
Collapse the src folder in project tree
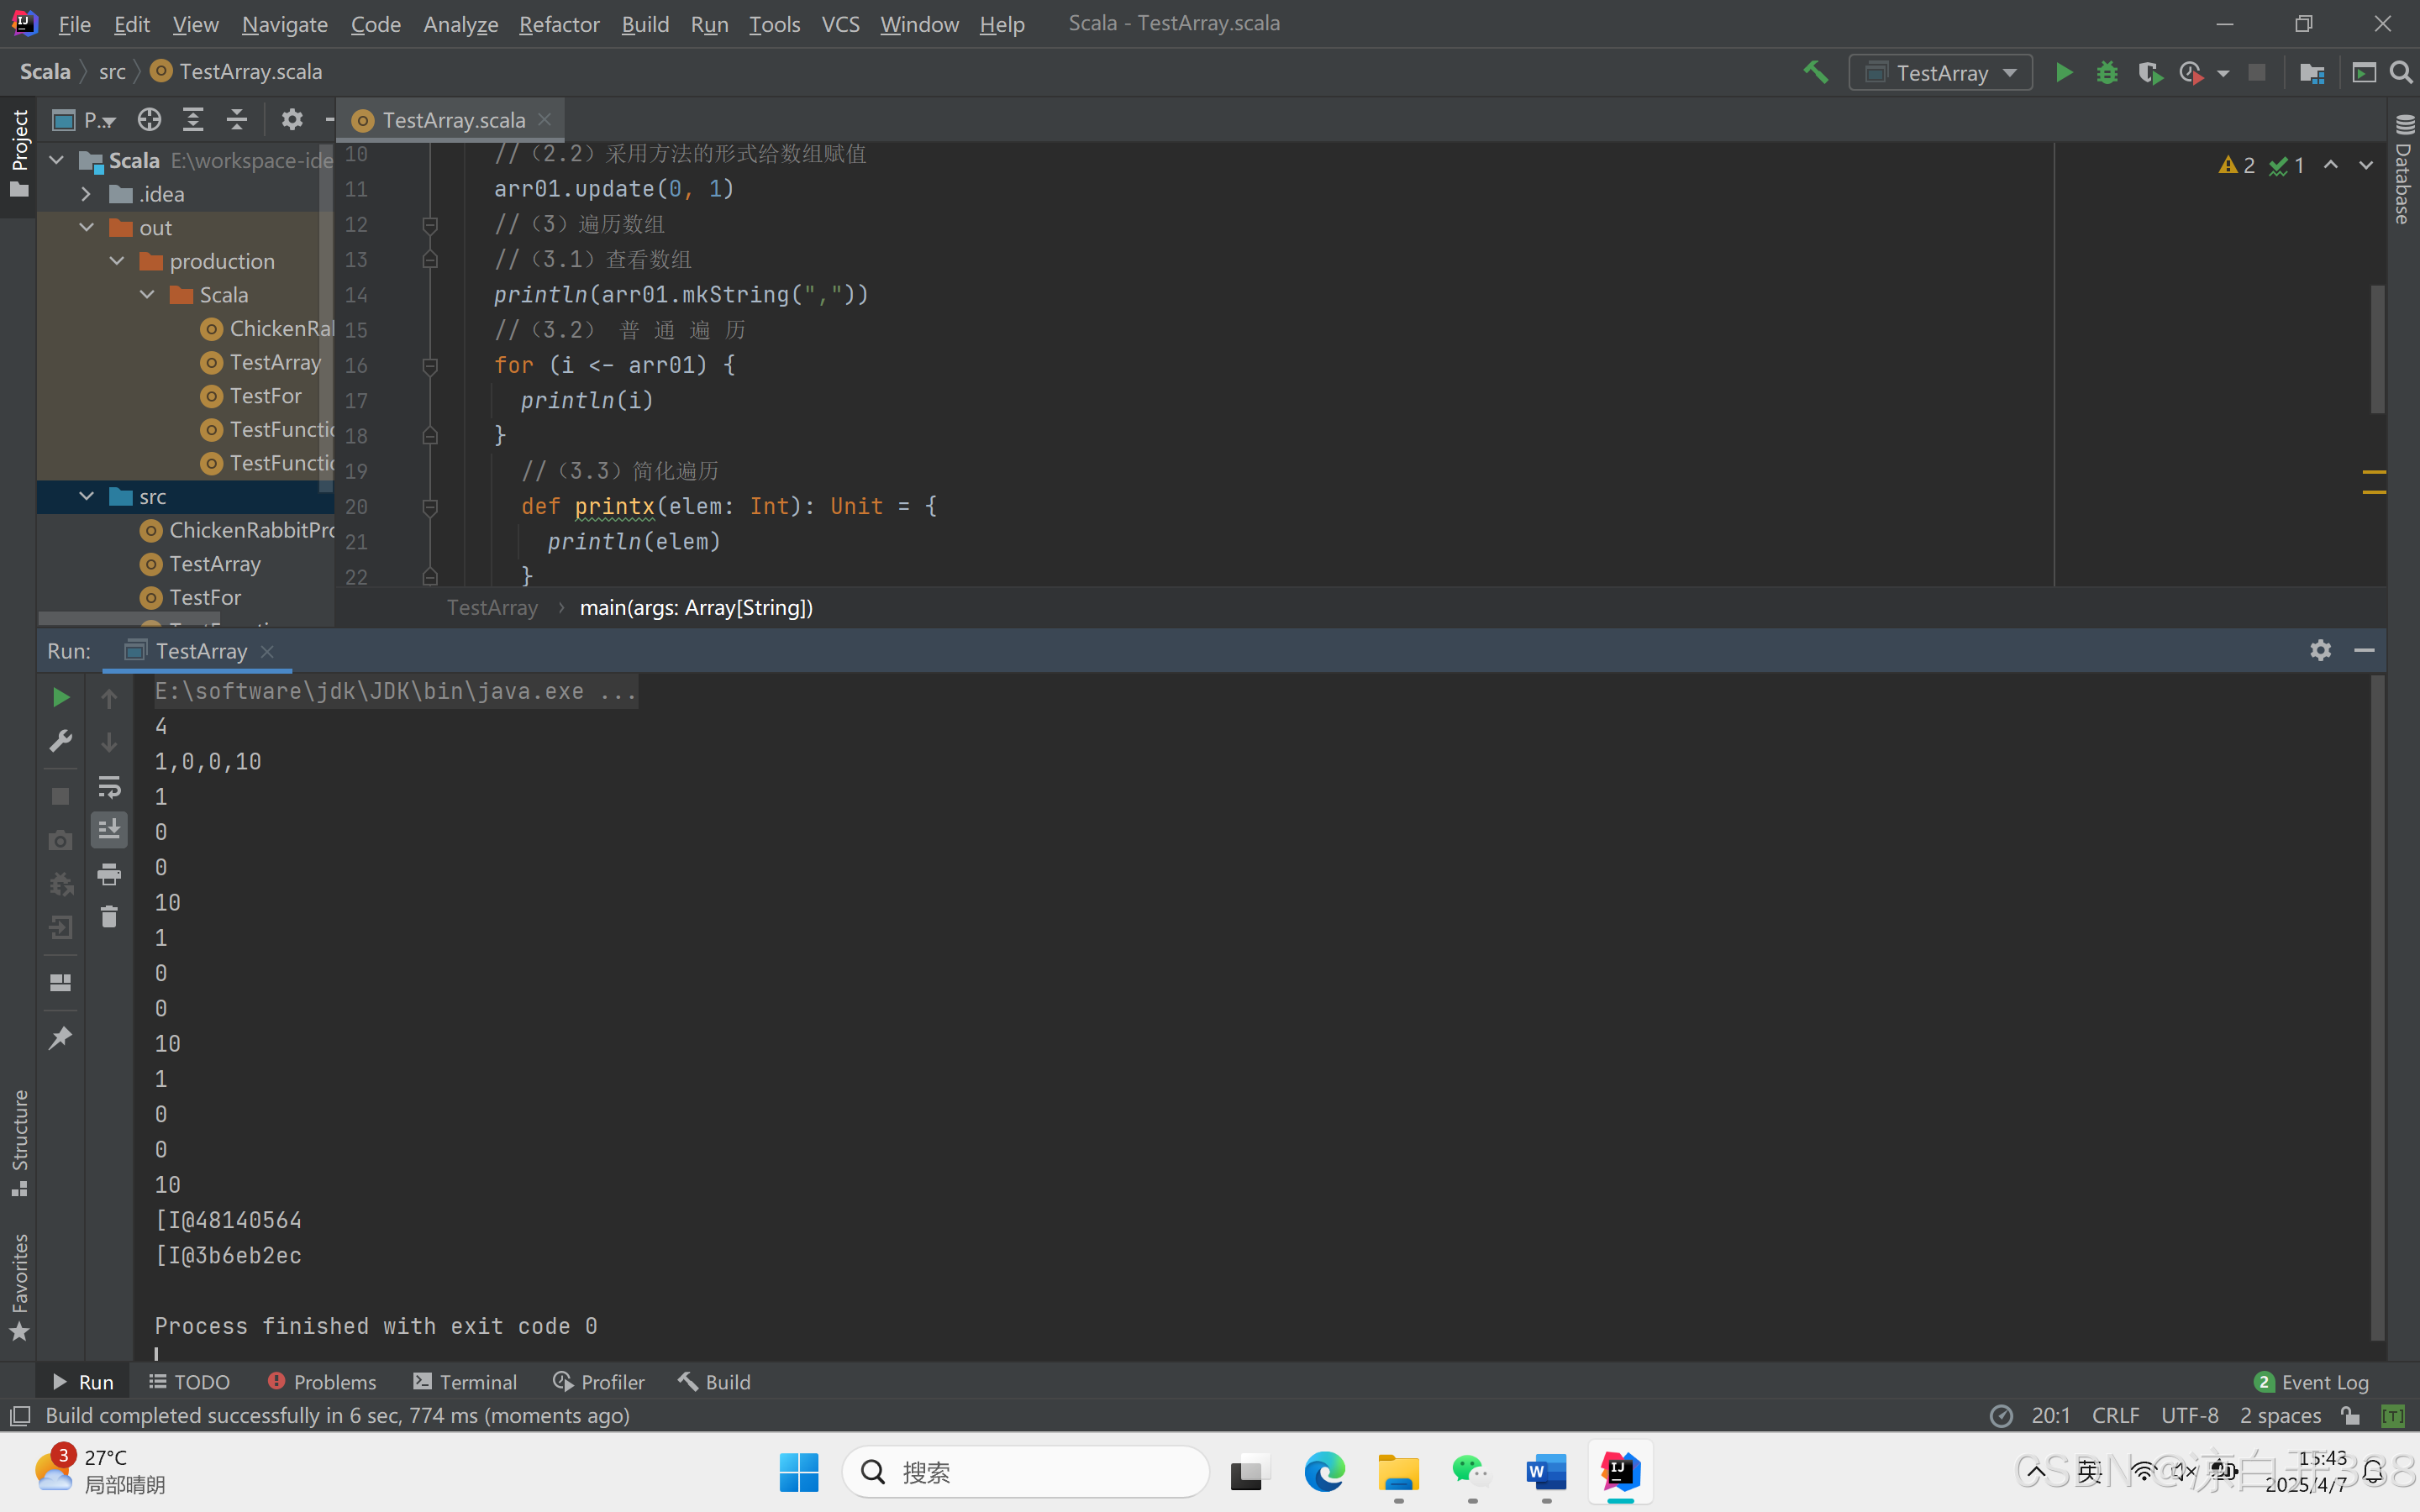pyautogui.click(x=87, y=497)
